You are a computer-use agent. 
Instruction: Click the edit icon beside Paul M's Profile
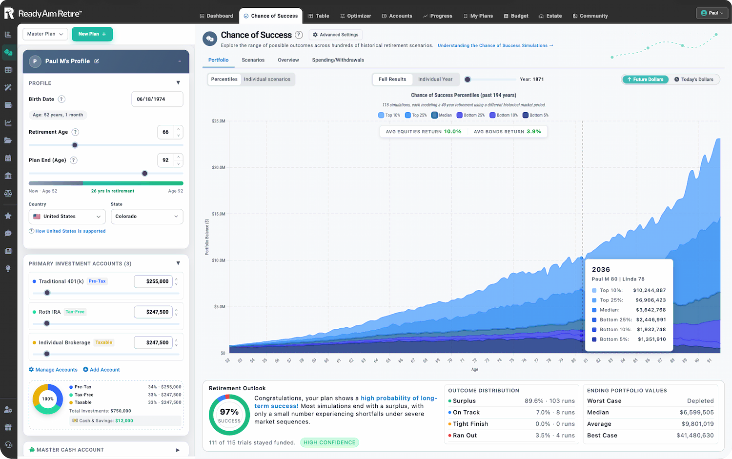pos(97,61)
